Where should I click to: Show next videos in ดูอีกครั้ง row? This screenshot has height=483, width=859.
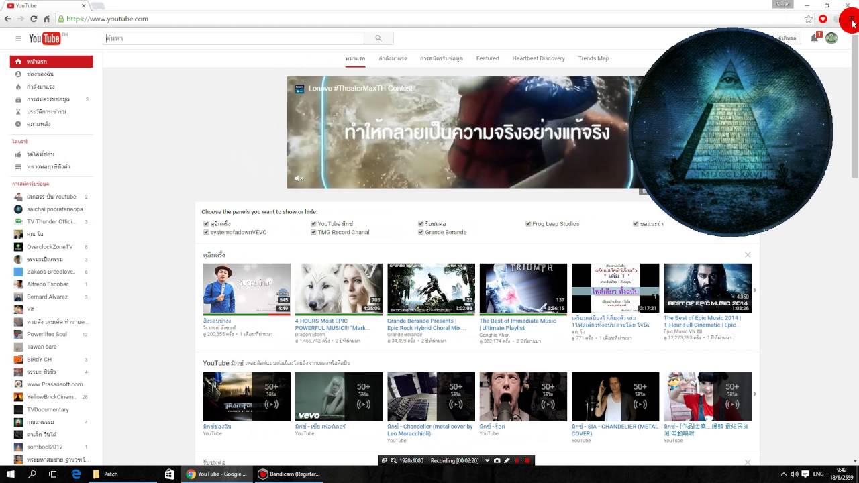tap(755, 290)
